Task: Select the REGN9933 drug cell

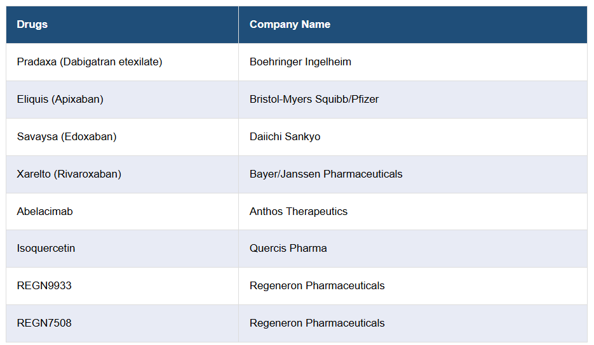Action: pos(44,286)
